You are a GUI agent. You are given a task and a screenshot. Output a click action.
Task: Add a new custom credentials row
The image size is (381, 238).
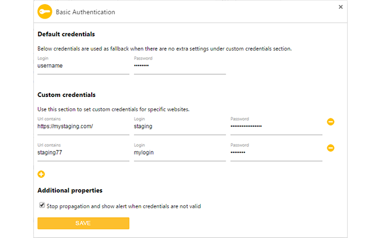[41, 174]
